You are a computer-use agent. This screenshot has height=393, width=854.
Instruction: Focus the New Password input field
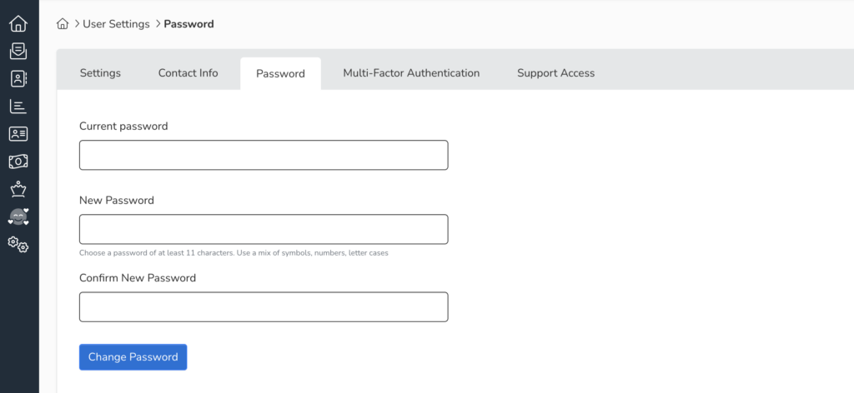(x=264, y=229)
